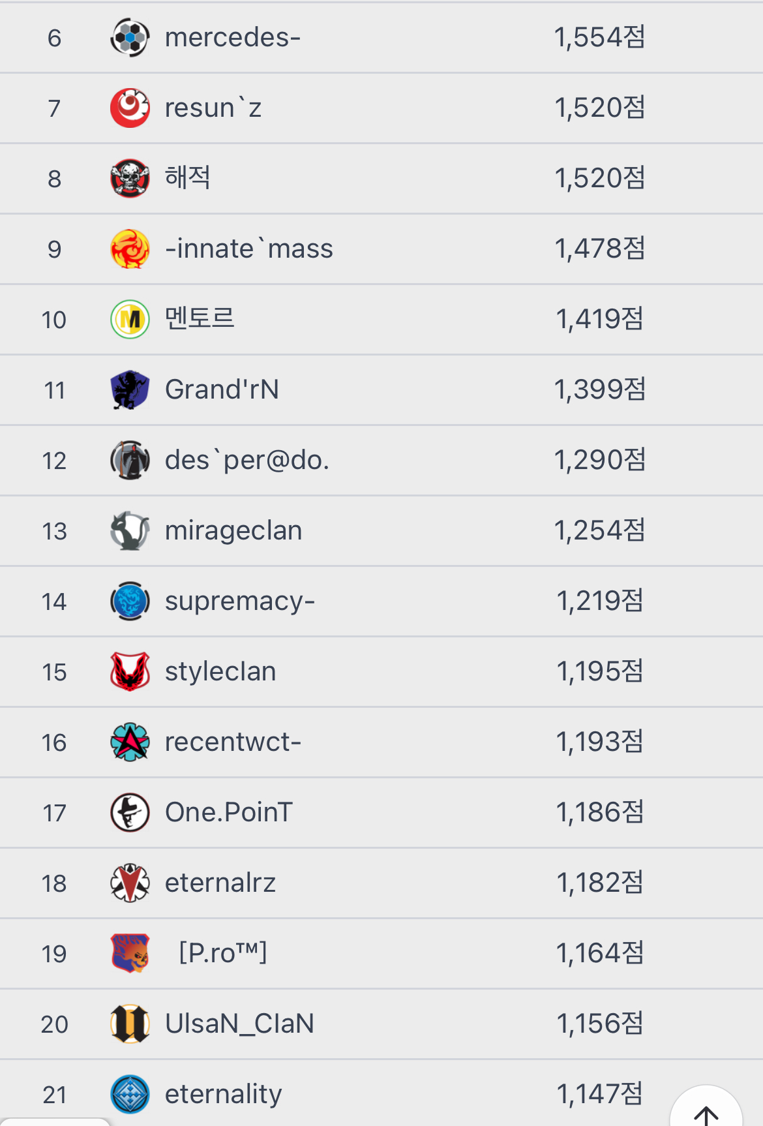Open the eternalrz clan name

[220, 883]
